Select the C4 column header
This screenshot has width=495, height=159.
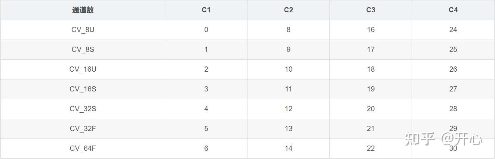[x=453, y=10]
